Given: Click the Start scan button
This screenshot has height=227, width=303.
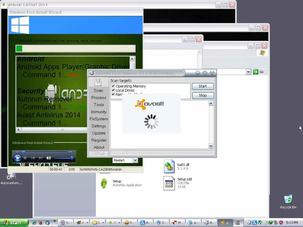Looking at the screenshot, I should tap(203, 86).
